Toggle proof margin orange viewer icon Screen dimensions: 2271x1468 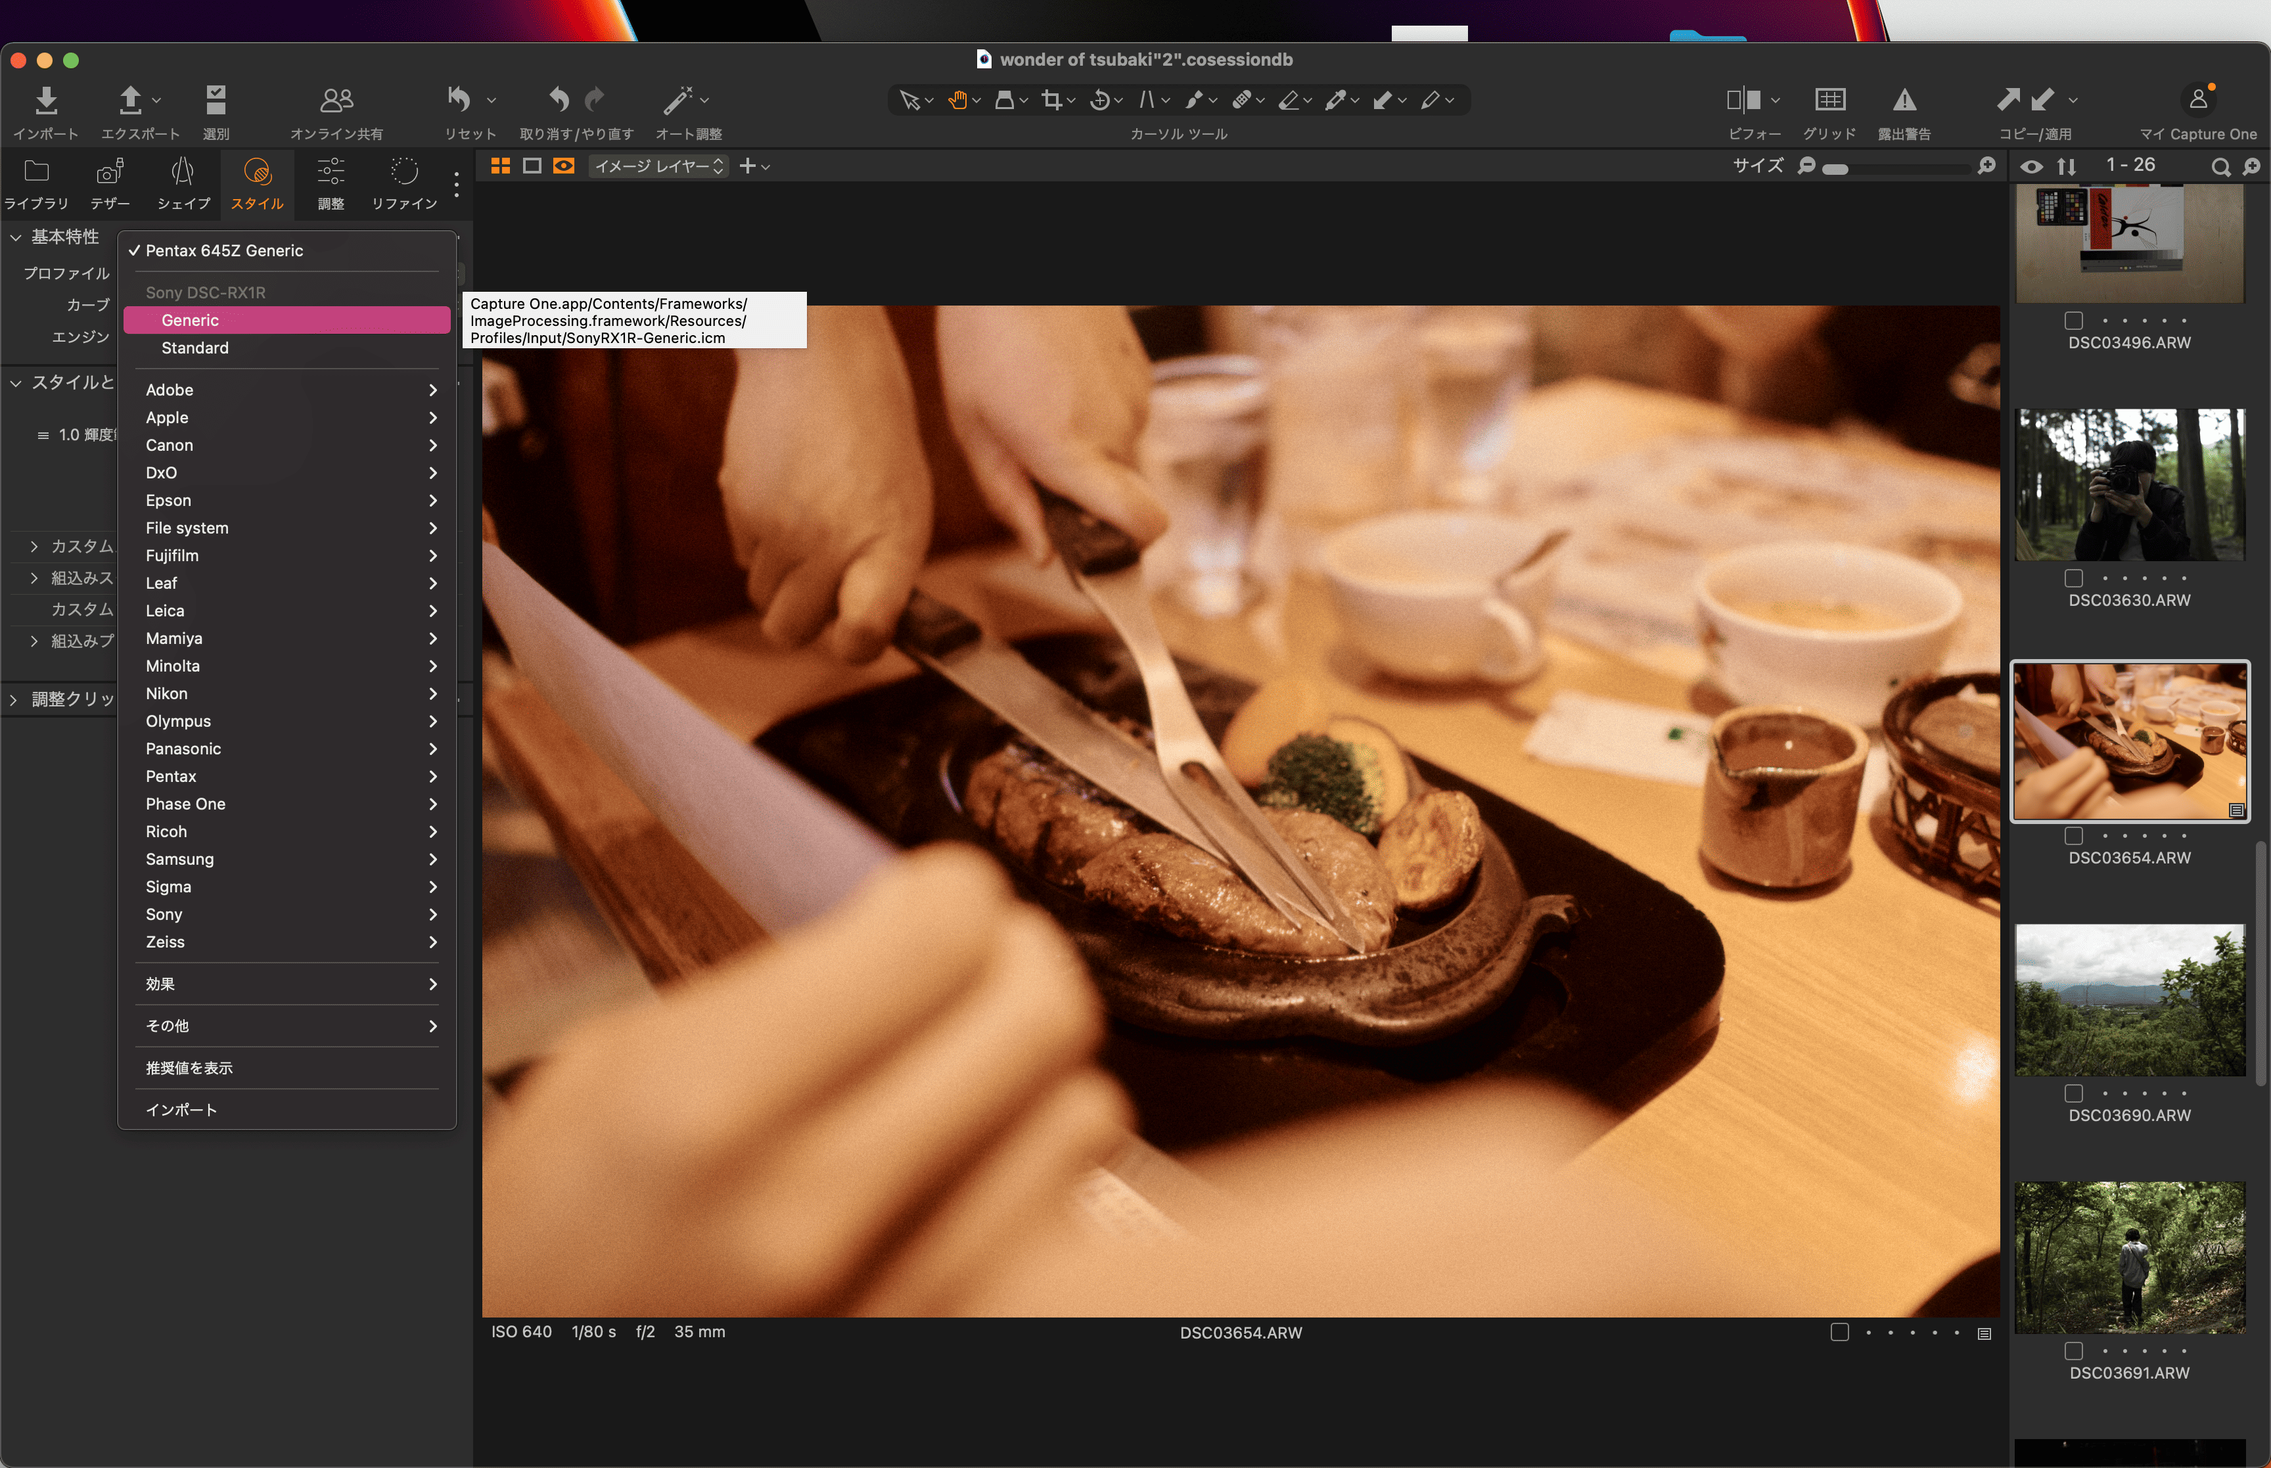pos(564,166)
